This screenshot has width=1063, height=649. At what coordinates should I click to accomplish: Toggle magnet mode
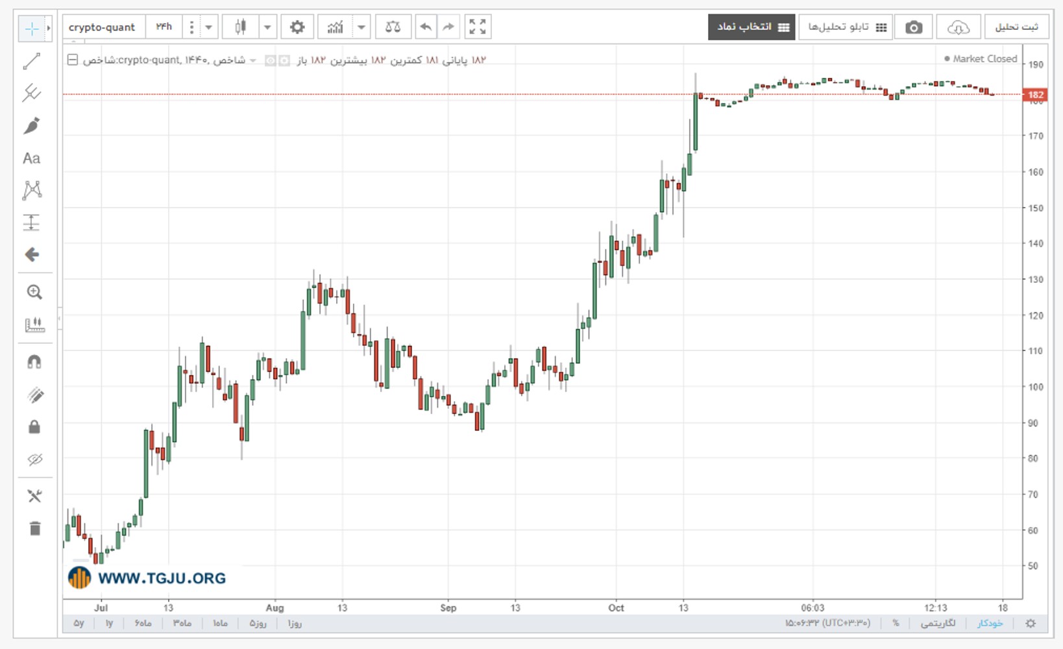pyautogui.click(x=34, y=362)
